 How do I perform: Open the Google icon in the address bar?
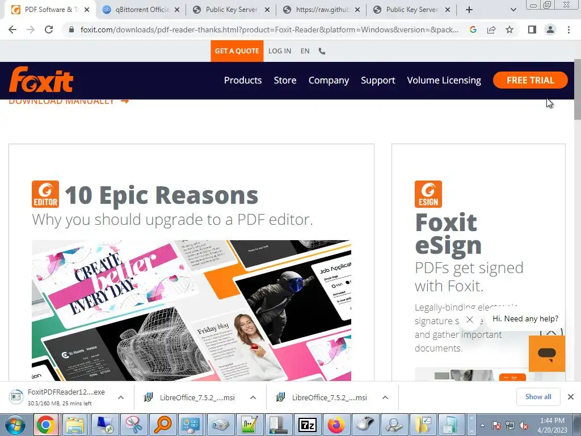tap(473, 30)
